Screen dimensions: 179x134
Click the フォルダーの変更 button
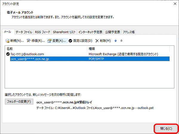click(x=19, y=102)
